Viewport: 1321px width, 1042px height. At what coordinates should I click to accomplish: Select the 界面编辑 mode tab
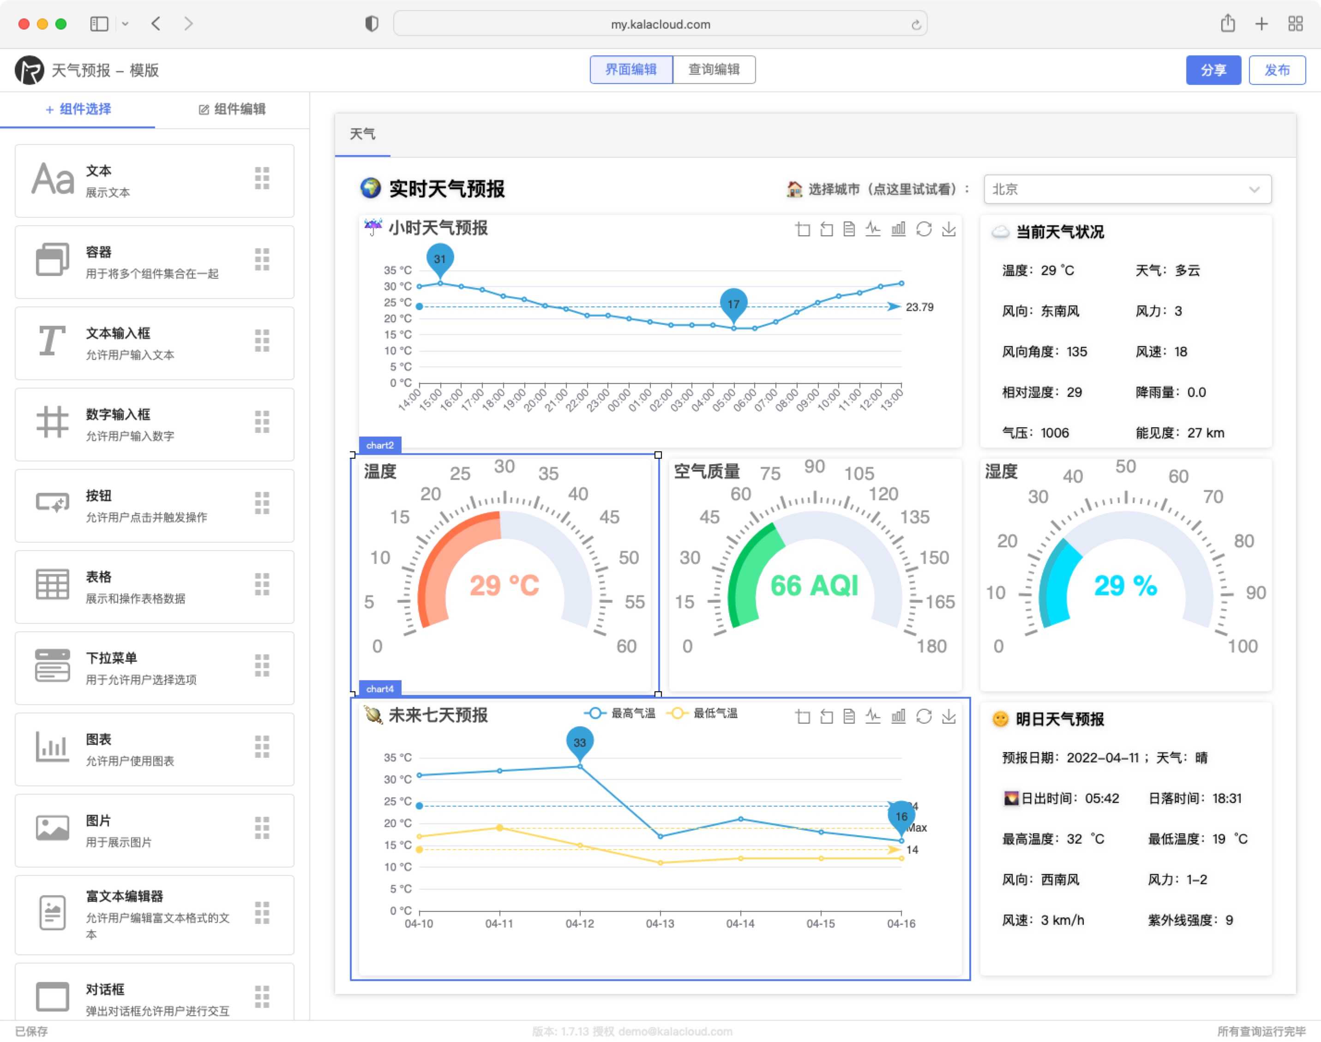(x=631, y=70)
